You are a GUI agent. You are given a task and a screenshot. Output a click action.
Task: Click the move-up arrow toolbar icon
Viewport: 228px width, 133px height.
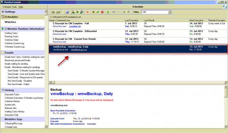coord(124,12)
